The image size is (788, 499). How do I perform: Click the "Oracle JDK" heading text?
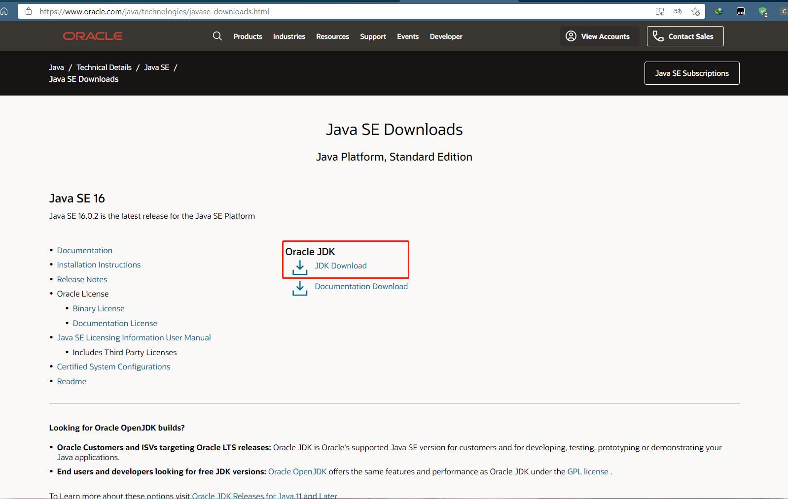point(310,252)
